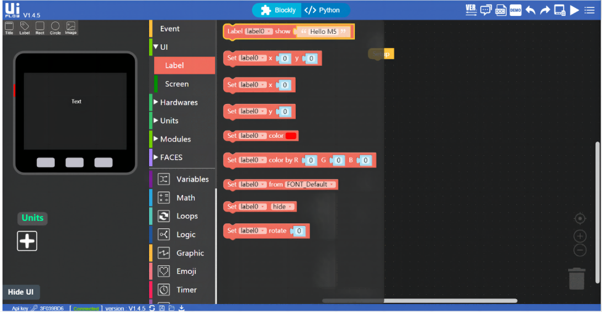The height and width of the screenshot is (312, 602).
Task: Open the Variables category
Action: click(x=183, y=179)
